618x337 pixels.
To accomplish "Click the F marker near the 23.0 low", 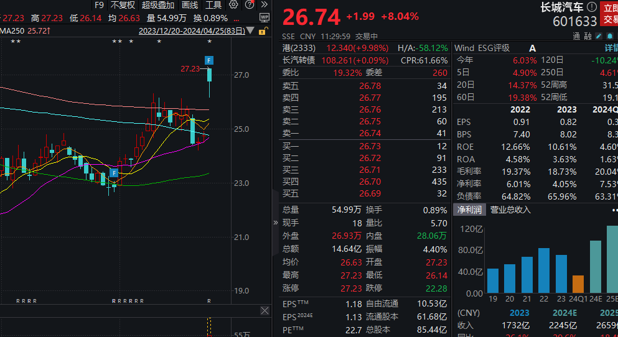I will (114, 173).
